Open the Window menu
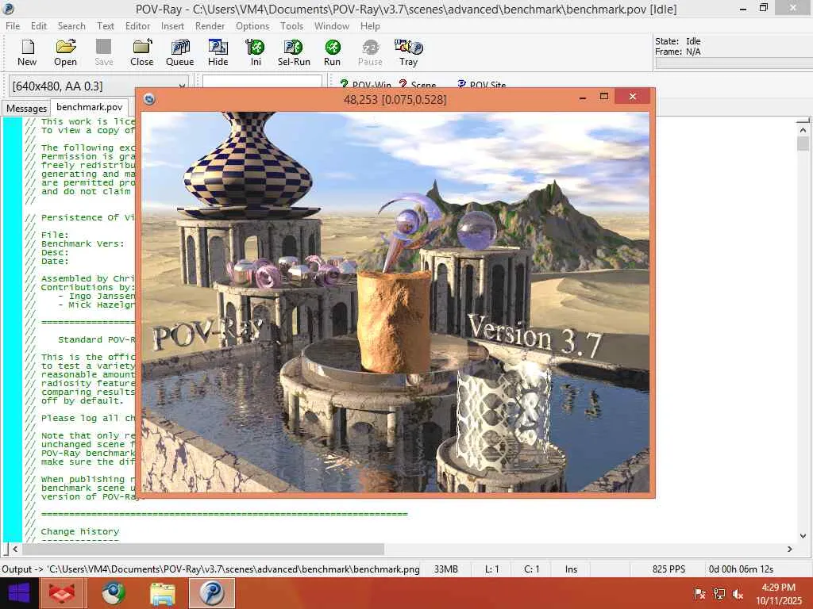Screen dimensions: 813x609 (x=332, y=26)
